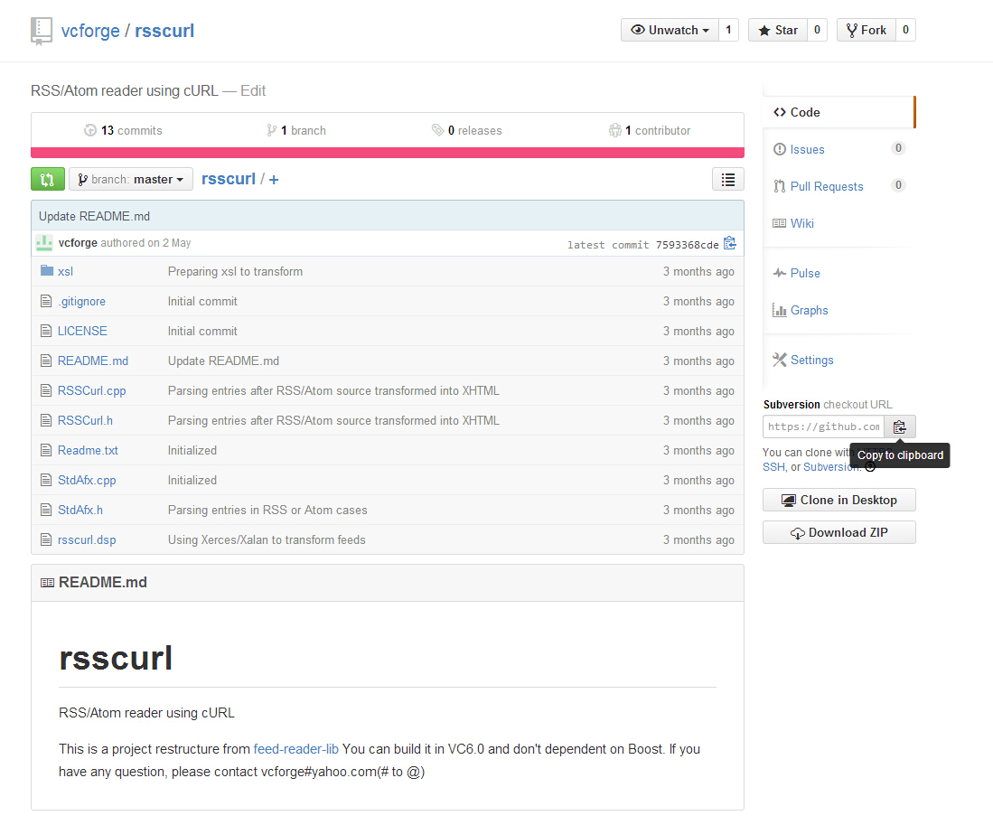Click the rsscurl breadcrumb path link
Image resolution: width=993 pixels, height=825 pixels.
[x=229, y=179]
